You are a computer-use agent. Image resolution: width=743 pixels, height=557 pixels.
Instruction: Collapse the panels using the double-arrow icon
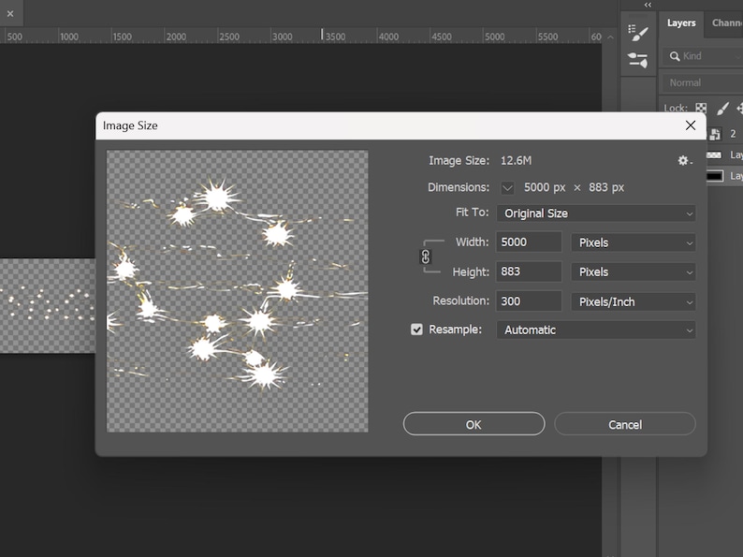(648, 5)
